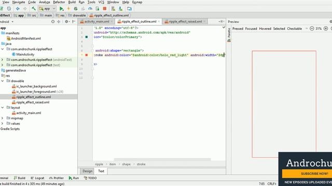Click the Apply Changes lightning icon

68,9
